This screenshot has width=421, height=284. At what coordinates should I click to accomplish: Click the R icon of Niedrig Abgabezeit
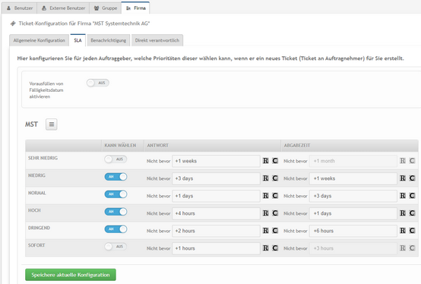[403, 178]
